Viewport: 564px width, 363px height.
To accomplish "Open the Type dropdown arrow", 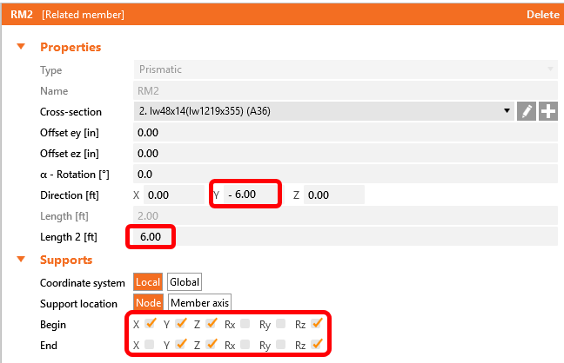I will tap(549, 69).
